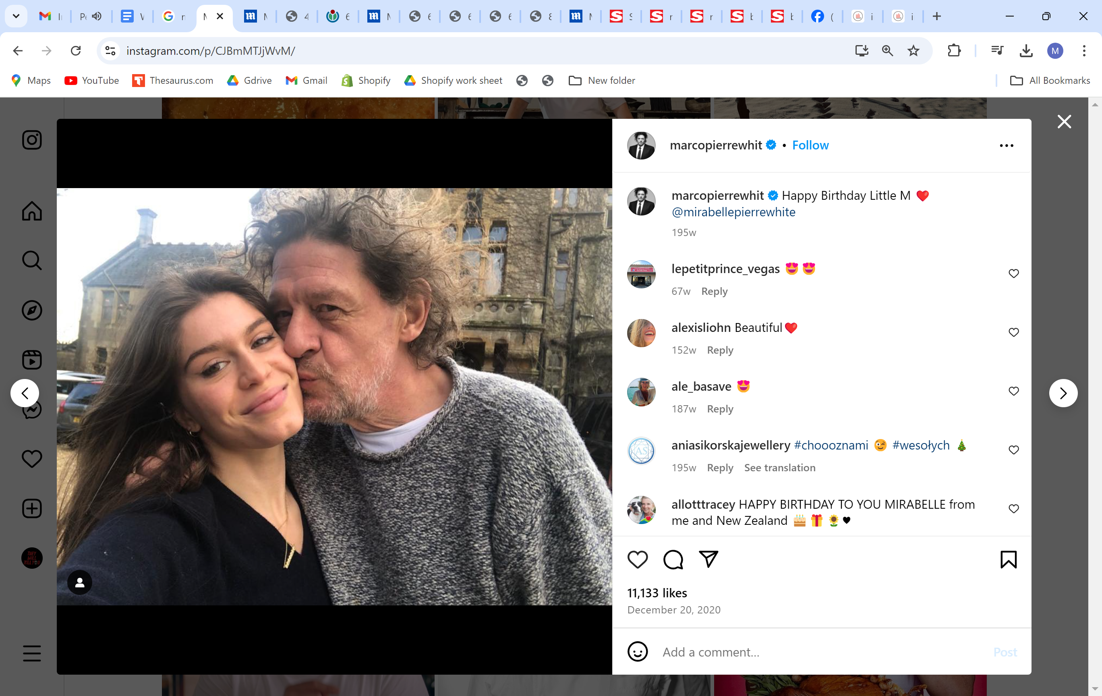Share post using paper plane icon
The image size is (1102, 696).
pyautogui.click(x=708, y=559)
